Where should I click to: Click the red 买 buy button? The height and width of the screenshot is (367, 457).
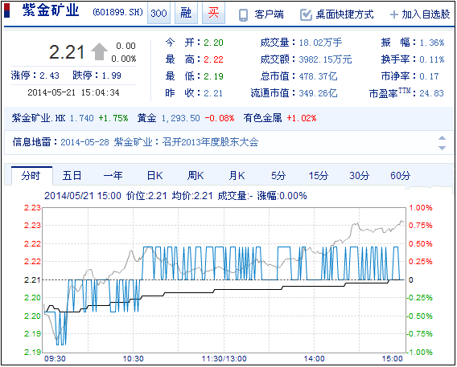(213, 13)
